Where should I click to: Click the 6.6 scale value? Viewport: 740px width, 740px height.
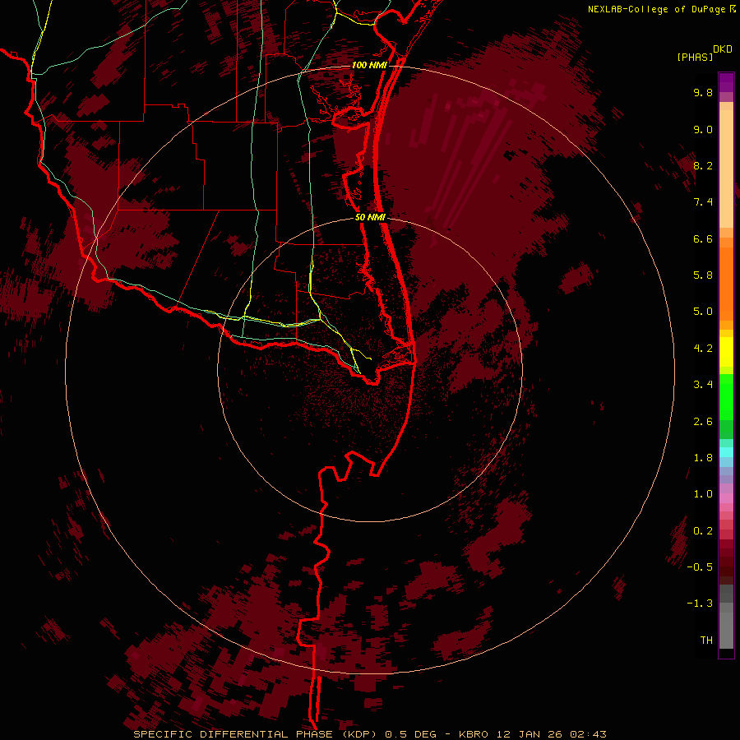pyautogui.click(x=703, y=238)
